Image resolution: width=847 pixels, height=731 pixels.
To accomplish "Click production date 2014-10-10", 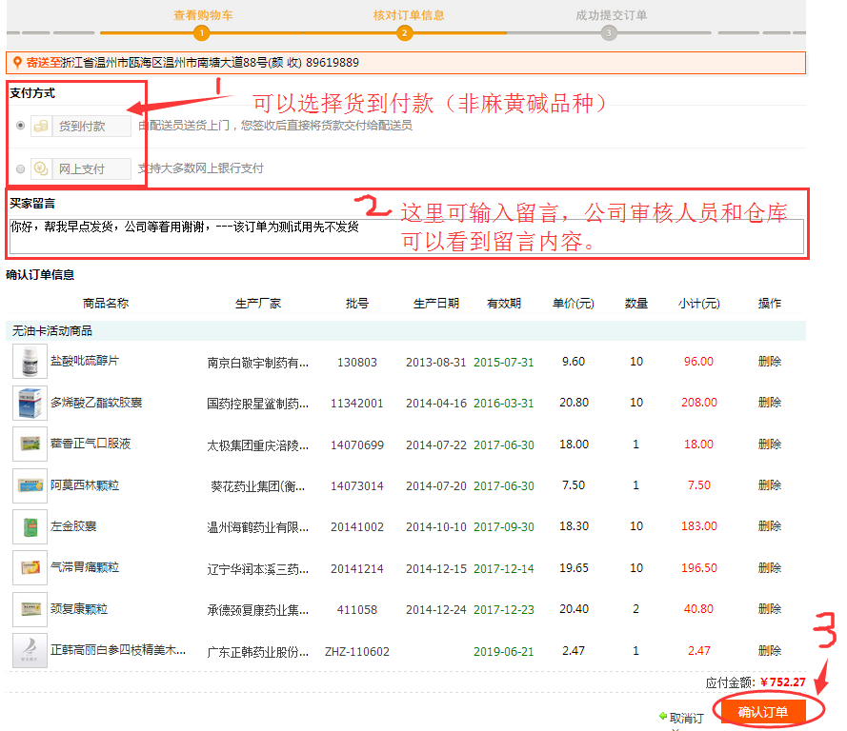I will click(436, 526).
